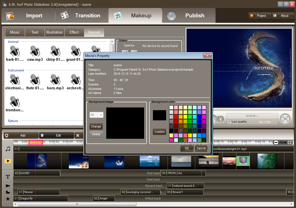Switch to the Publish tab

coord(189,15)
